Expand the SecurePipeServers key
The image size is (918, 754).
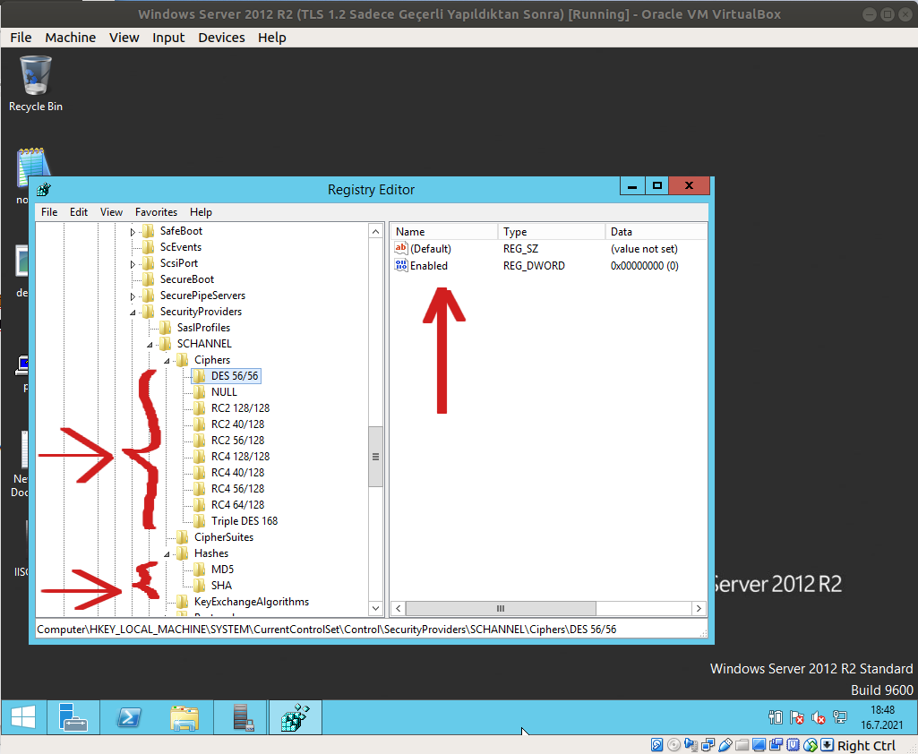tap(133, 296)
